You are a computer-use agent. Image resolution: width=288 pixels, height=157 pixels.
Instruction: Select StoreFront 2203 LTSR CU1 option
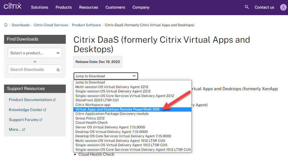pyautogui.click(x=97, y=100)
